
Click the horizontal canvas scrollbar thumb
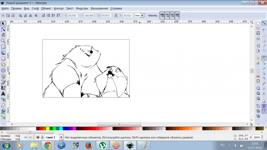[x=119, y=124]
